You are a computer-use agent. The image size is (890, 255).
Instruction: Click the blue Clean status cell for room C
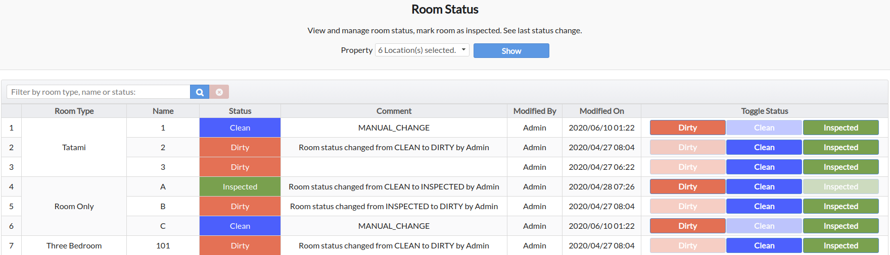tap(240, 226)
